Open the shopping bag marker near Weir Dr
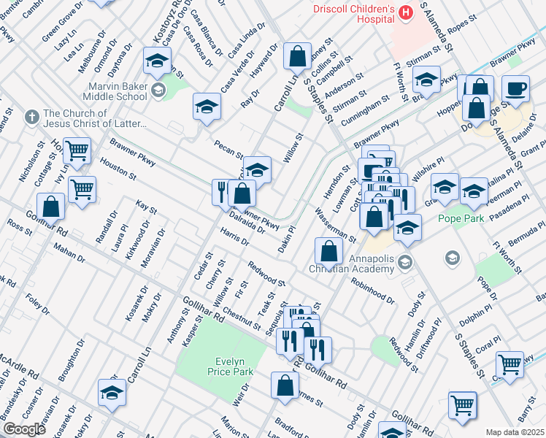Screen dimensions: 546x438 pyautogui.click(x=285, y=386)
